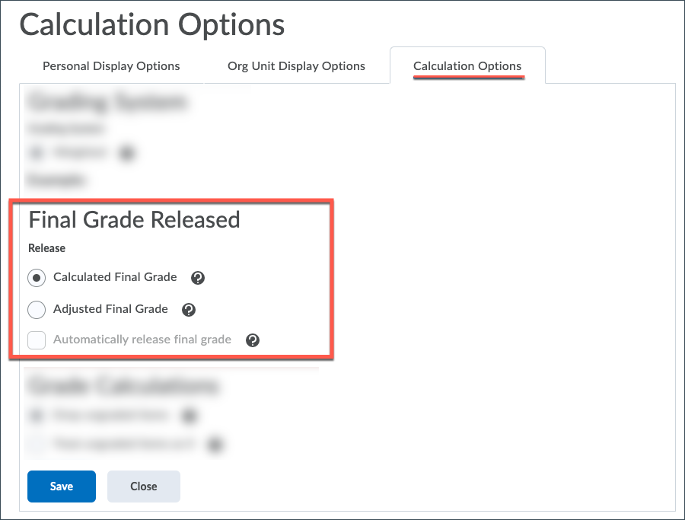Open help for Calculated Final Grade
The height and width of the screenshot is (520, 685).
pos(198,278)
